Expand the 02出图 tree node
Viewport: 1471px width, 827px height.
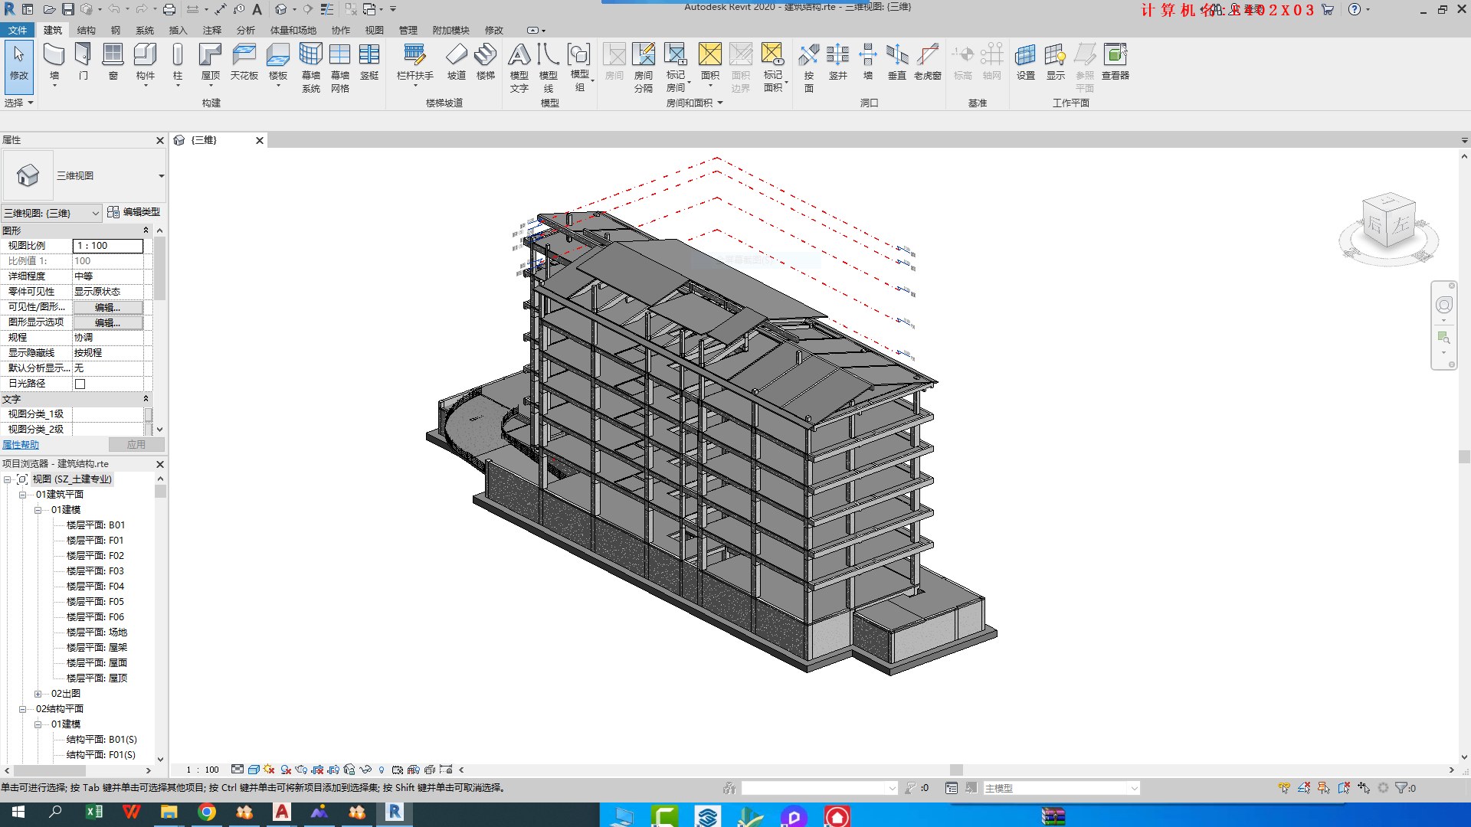(38, 694)
